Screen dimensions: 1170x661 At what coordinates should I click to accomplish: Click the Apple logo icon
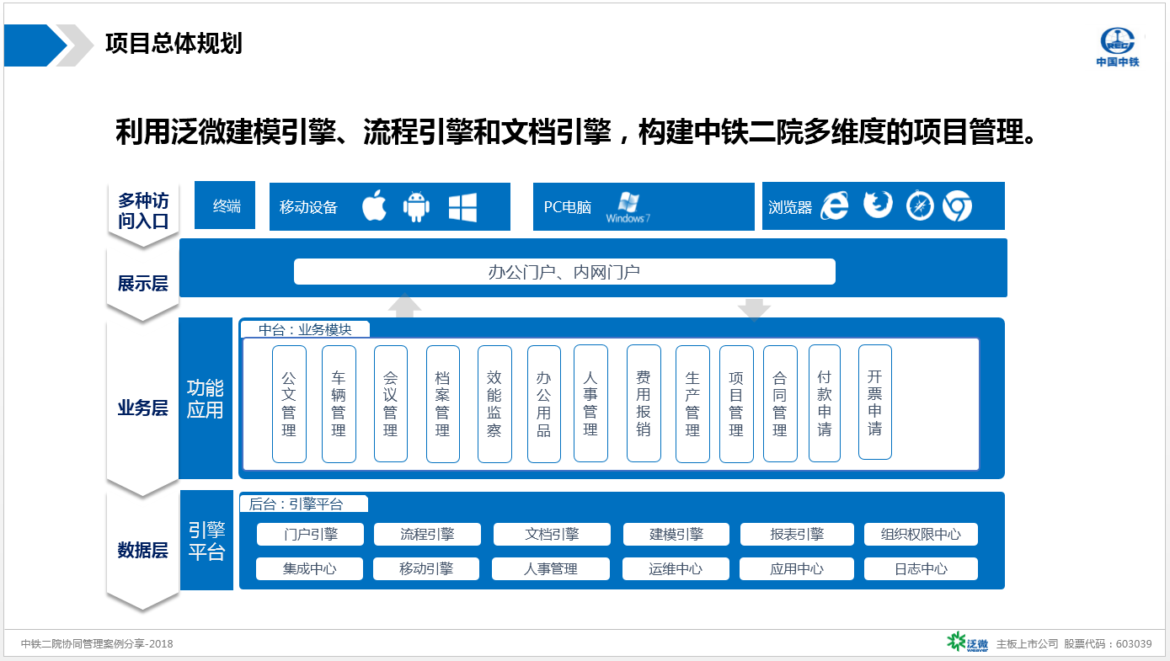click(374, 206)
